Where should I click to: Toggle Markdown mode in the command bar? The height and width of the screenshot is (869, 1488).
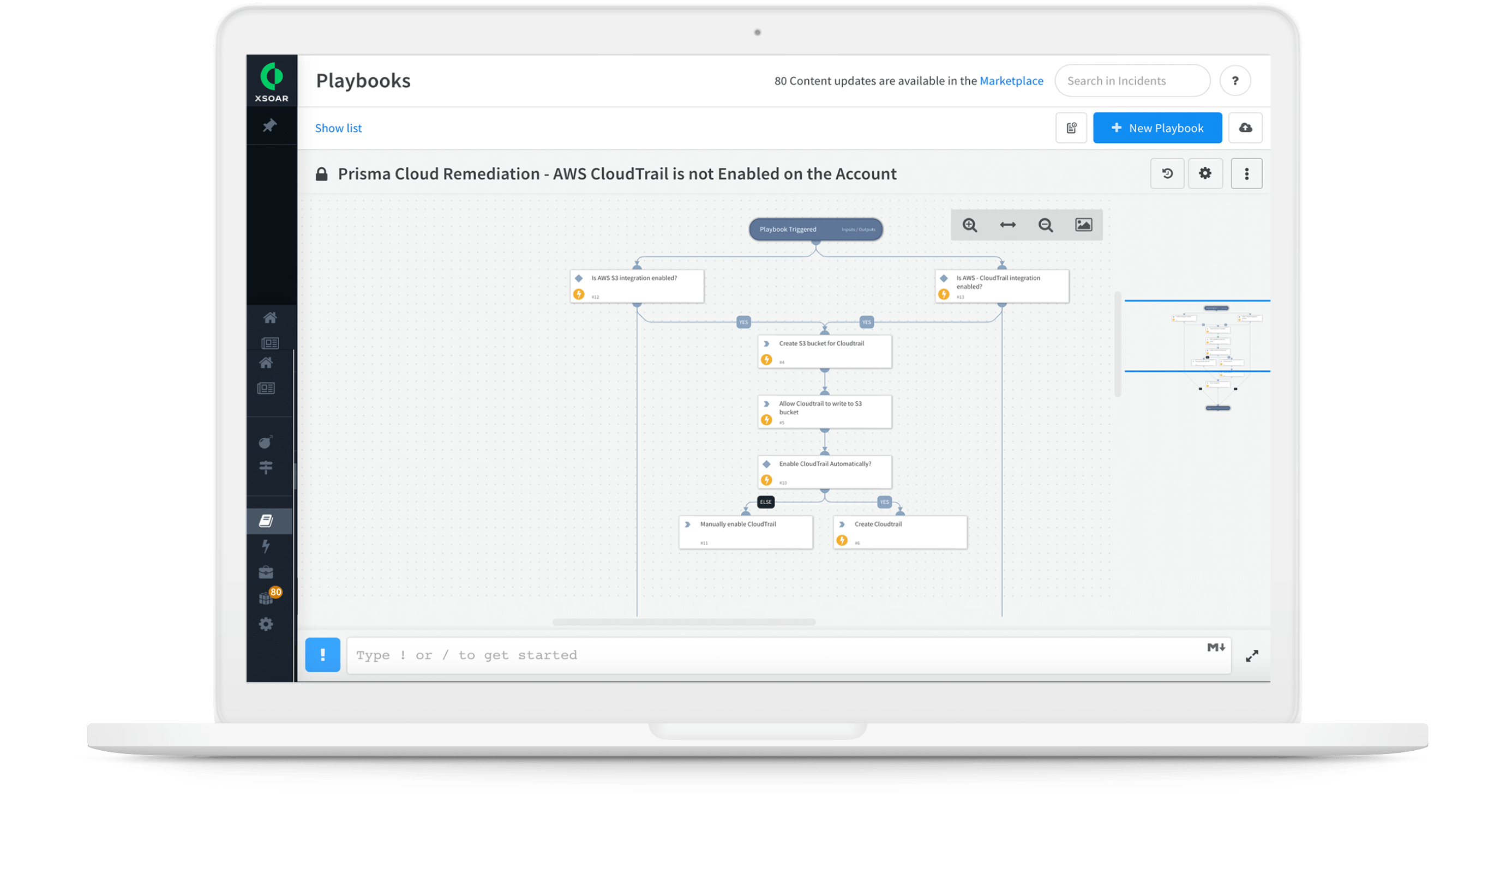click(1215, 648)
